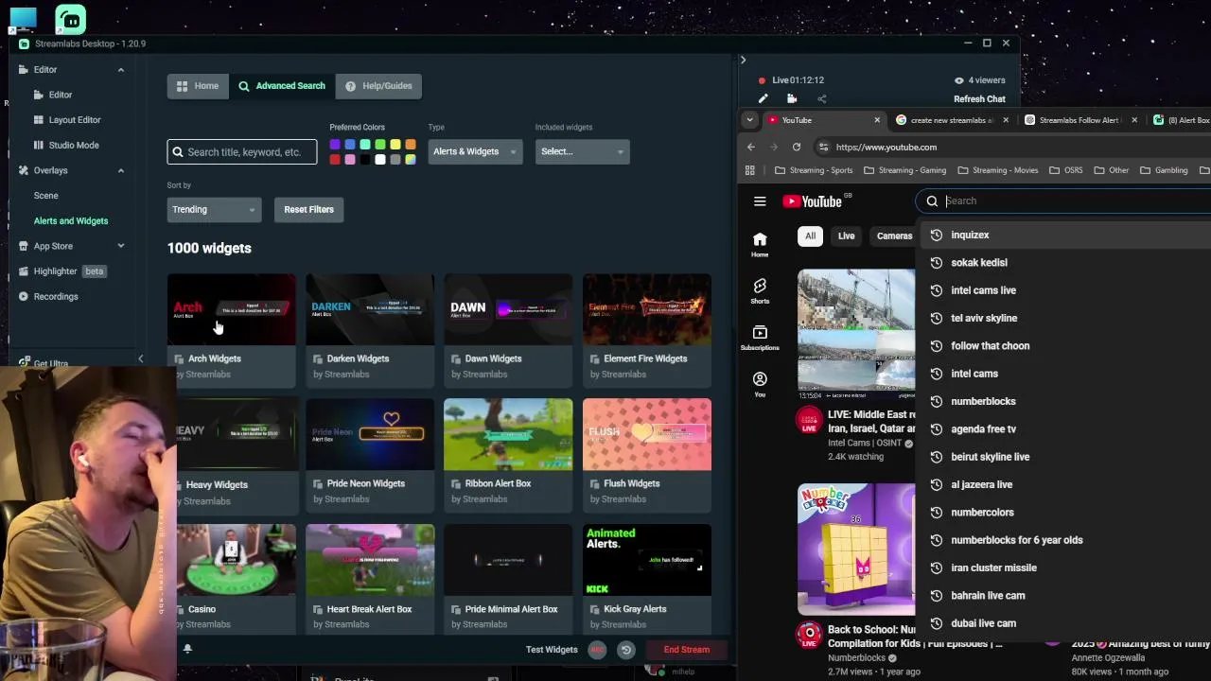Open the Type dropdown 'Alerts & Widgets'
The image size is (1211, 681).
pos(475,151)
